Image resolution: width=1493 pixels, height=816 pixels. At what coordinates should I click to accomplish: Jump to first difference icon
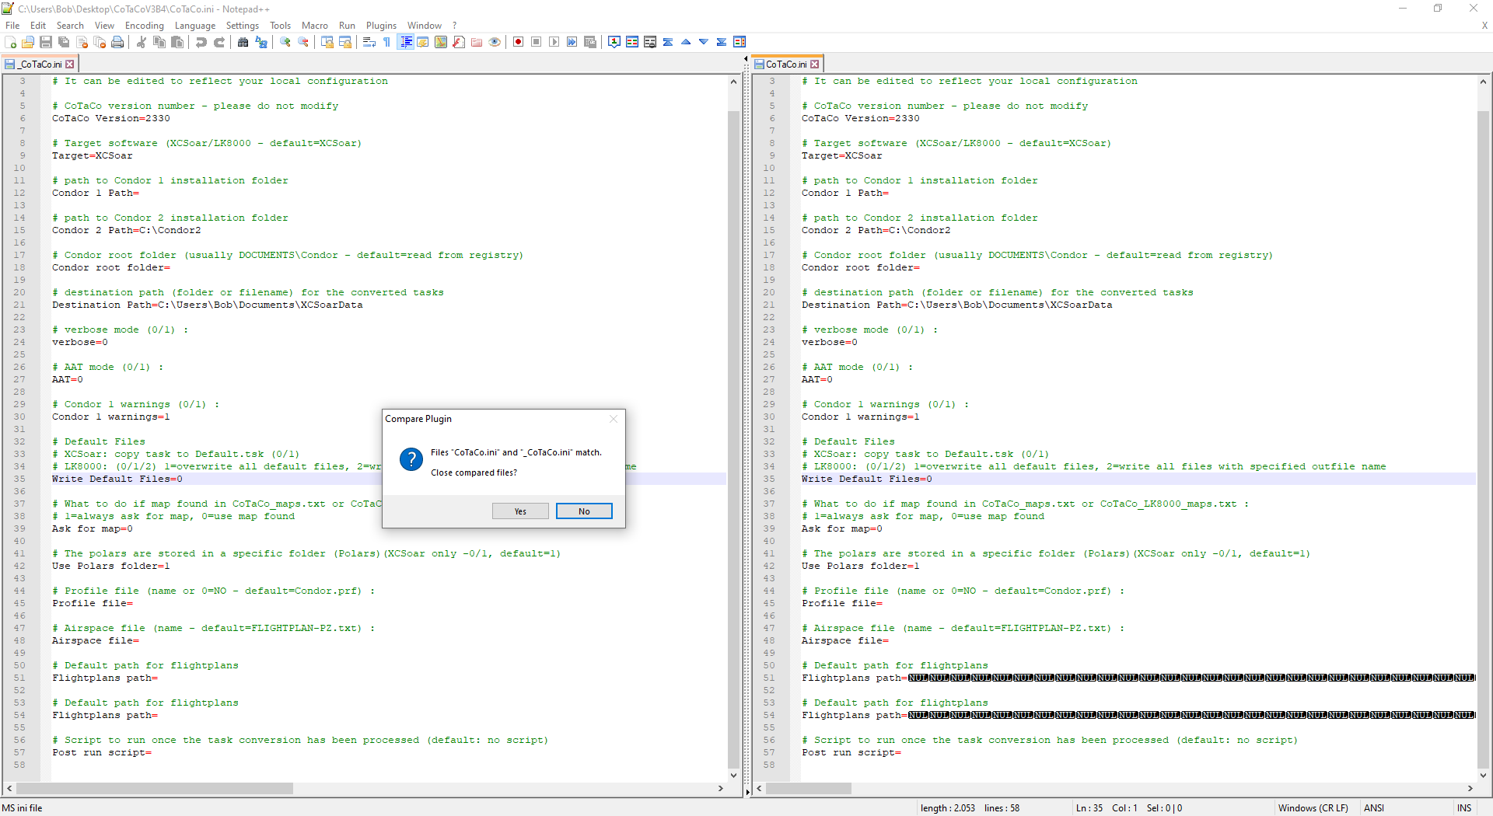coord(668,42)
